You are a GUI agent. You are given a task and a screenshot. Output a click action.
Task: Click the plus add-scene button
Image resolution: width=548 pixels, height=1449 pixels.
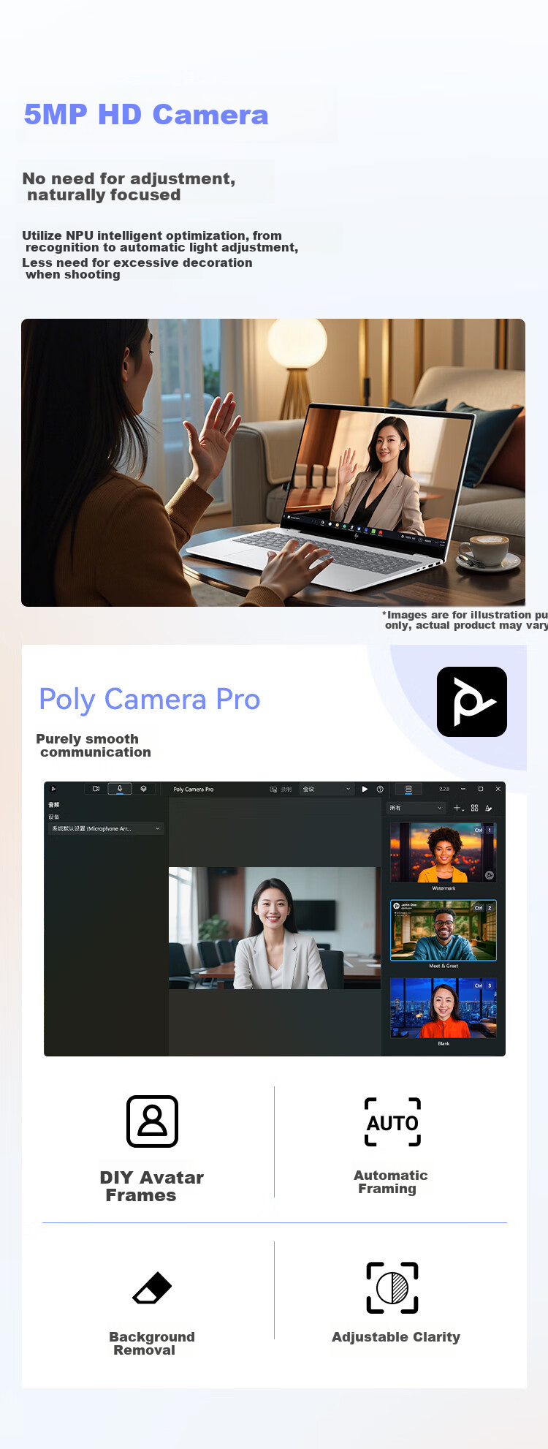(458, 808)
